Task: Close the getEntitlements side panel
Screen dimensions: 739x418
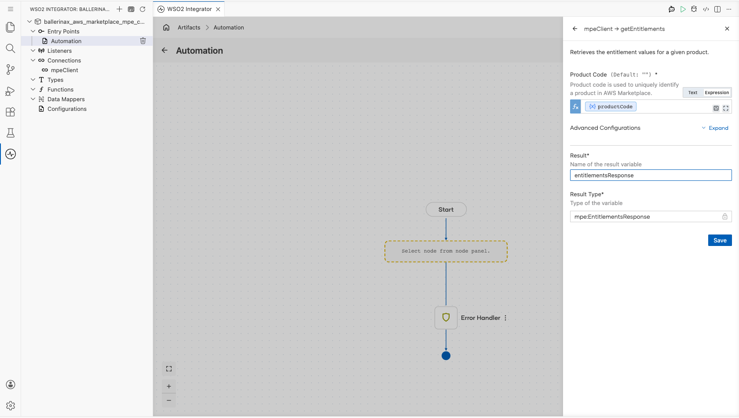Action: [x=727, y=29]
